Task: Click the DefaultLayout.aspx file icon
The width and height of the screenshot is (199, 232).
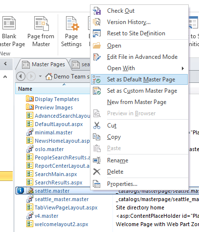Action: pos(30,124)
